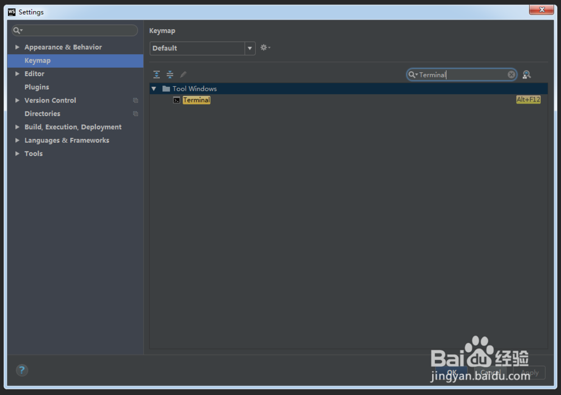Click the Expand All icon in Keymap toolbar
The width and height of the screenshot is (561, 395).
(157, 75)
